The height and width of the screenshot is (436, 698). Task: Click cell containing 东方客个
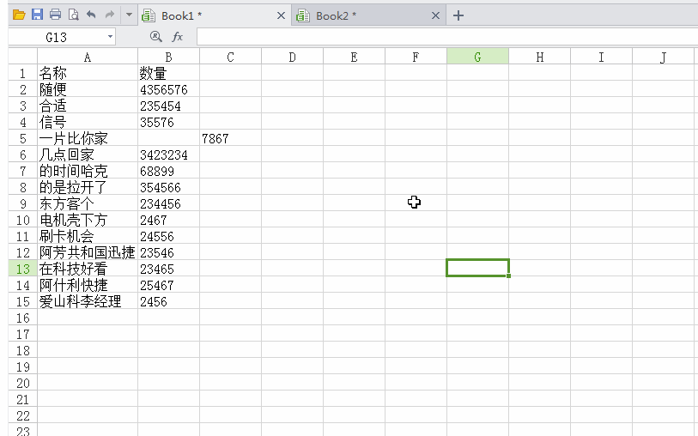point(88,203)
